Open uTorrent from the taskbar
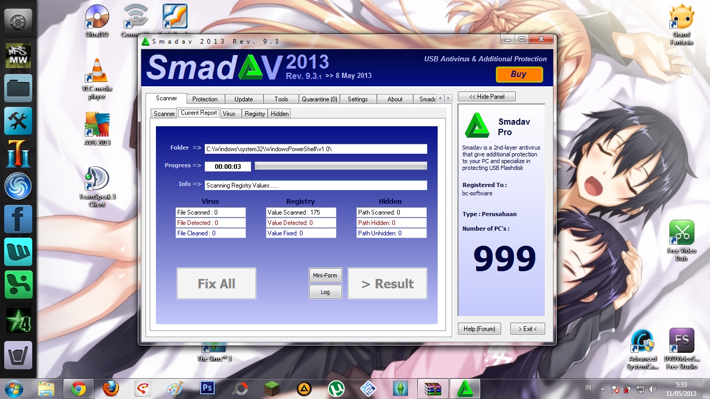This screenshot has width=710, height=399. pos(336,389)
